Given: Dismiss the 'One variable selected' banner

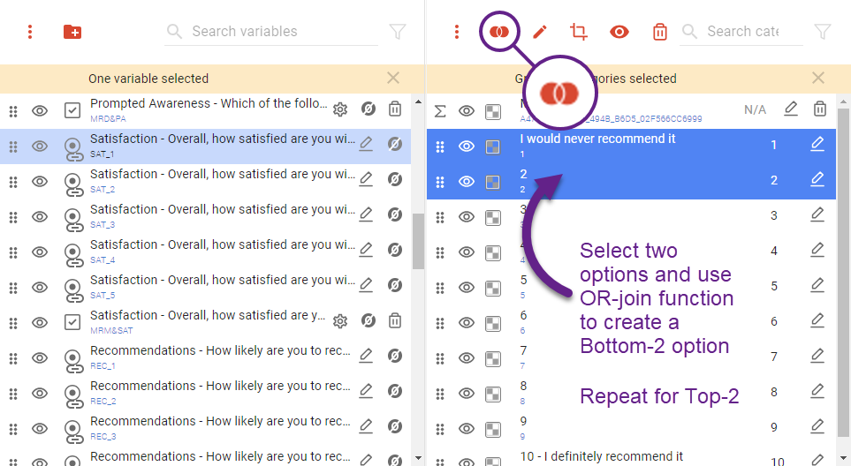Looking at the screenshot, I should point(393,79).
